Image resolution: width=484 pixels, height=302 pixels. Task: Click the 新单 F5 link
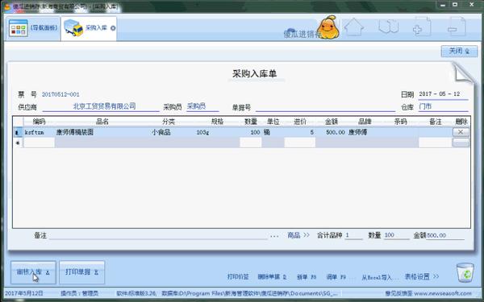click(307, 277)
